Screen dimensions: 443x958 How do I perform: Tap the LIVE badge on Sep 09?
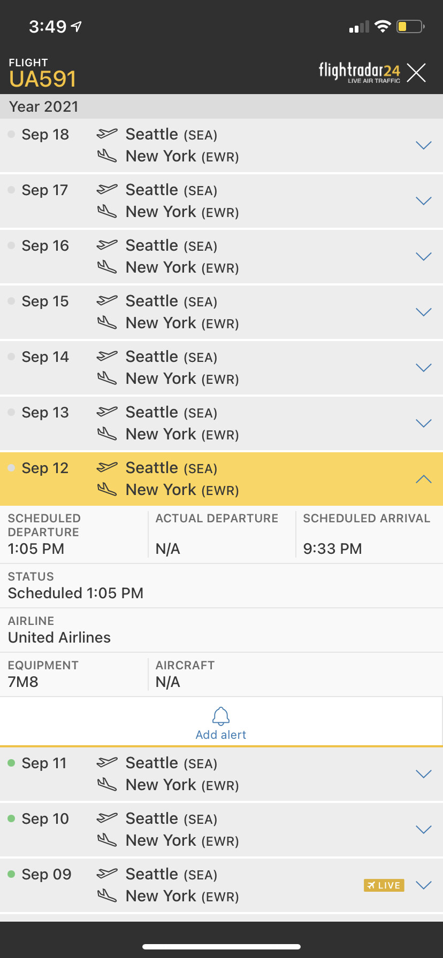[384, 885]
